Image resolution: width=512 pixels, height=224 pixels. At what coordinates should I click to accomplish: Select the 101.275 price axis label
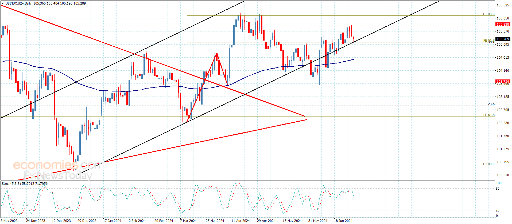tap(503, 149)
